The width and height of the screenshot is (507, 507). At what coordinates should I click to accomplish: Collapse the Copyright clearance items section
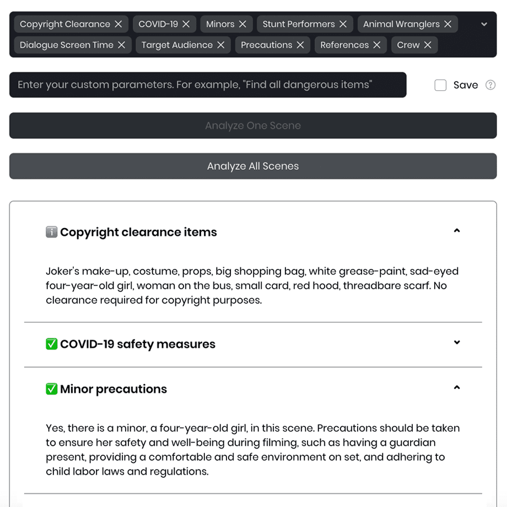(x=457, y=231)
